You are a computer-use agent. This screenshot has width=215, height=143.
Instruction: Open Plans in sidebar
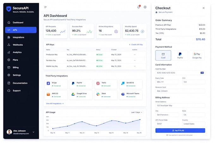tap(21, 60)
